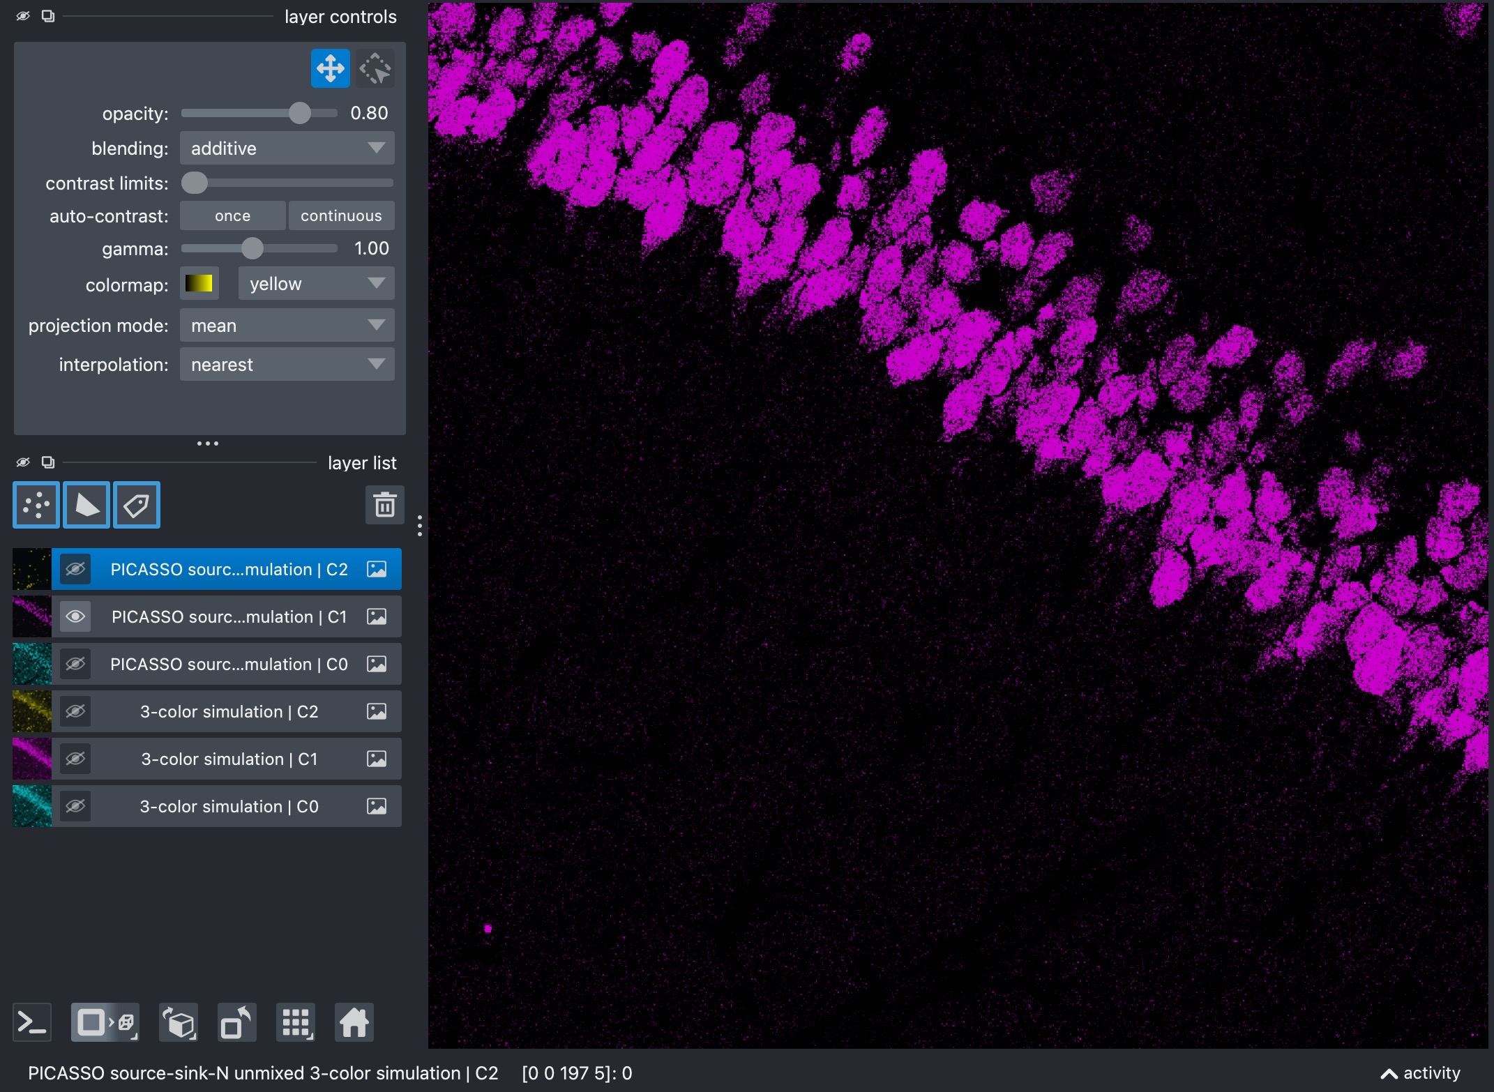Create a new labels layer

click(137, 505)
